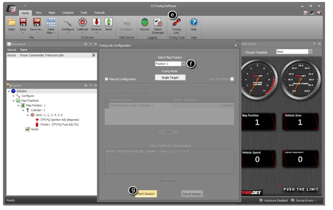333x210 pixels.
Task: Pin the Explorer panel
Action: 91,85
